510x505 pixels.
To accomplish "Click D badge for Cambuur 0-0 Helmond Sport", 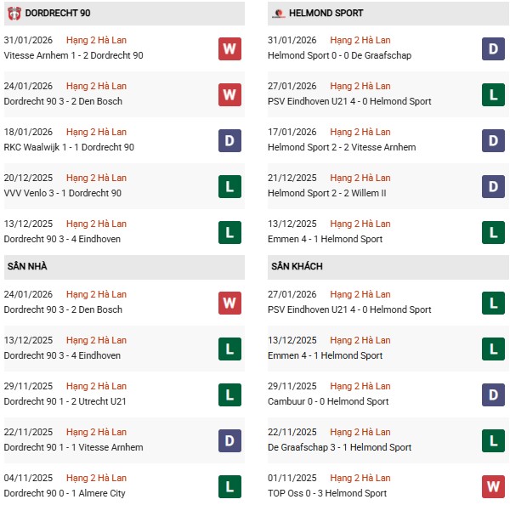I will tap(494, 394).
